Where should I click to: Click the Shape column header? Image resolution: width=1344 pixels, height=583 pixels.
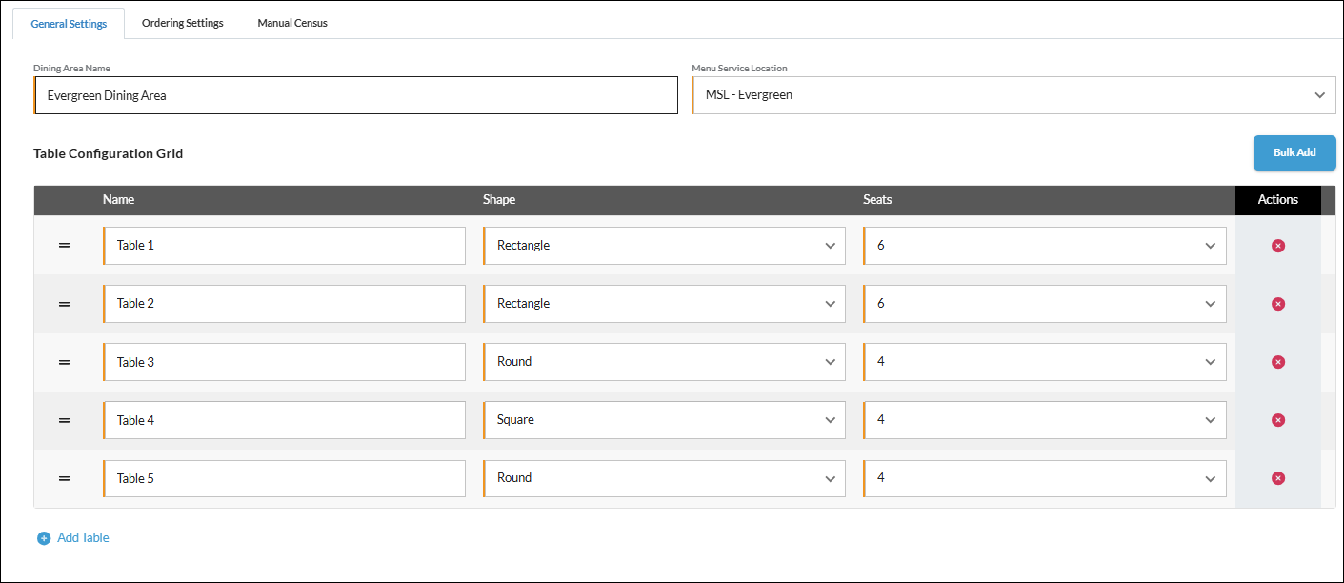[499, 200]
